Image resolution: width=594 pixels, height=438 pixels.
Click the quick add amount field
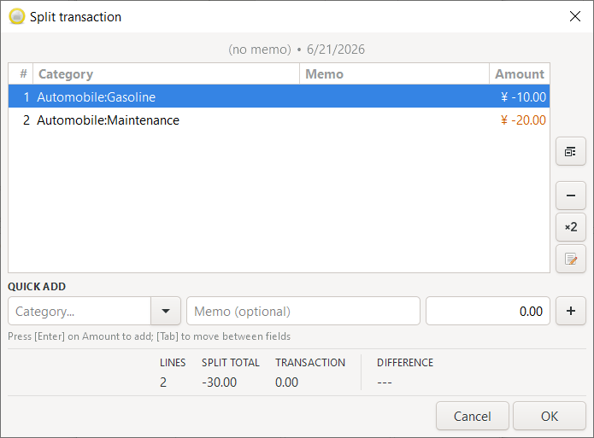(x=488, y=311)
